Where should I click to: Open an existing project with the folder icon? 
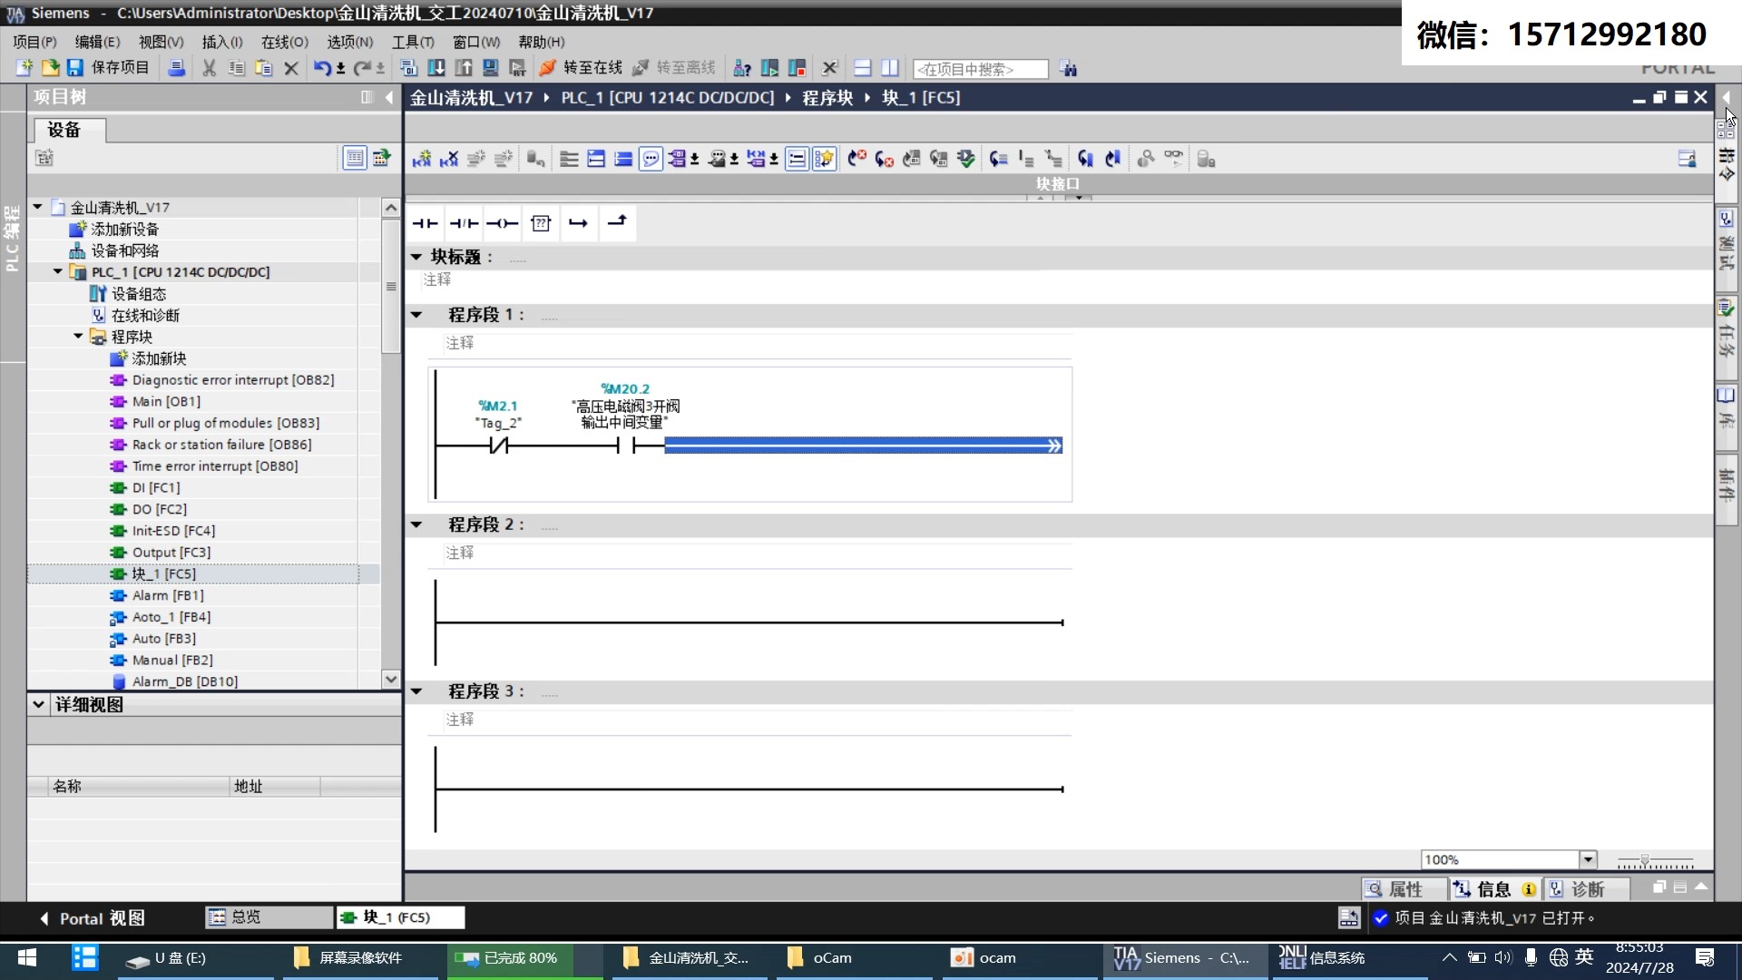pyautogui.click(x=50, y=68)
